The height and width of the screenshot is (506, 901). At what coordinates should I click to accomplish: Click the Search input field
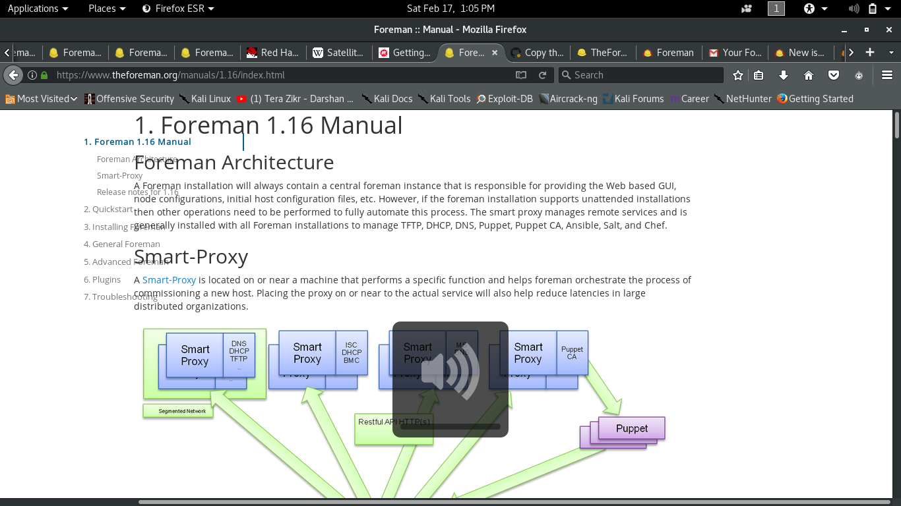tap(640, 75)
